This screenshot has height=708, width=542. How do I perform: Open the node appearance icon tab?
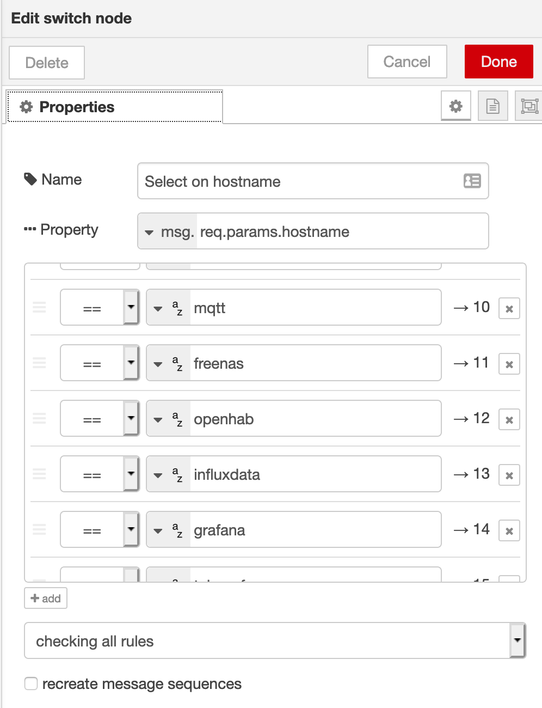tap(528, 106)
